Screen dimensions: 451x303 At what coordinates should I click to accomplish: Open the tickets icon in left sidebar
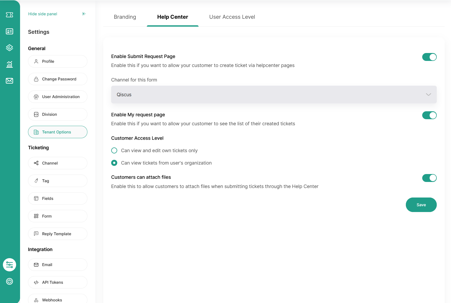tap(10, 15)
